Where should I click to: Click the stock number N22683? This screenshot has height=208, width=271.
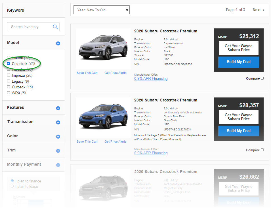pyautogui.click(x=169, y=55)
